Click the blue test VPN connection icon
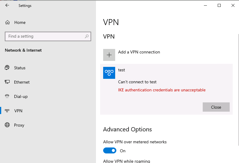This screenshot has height=163, width=239. click(109, 73)
